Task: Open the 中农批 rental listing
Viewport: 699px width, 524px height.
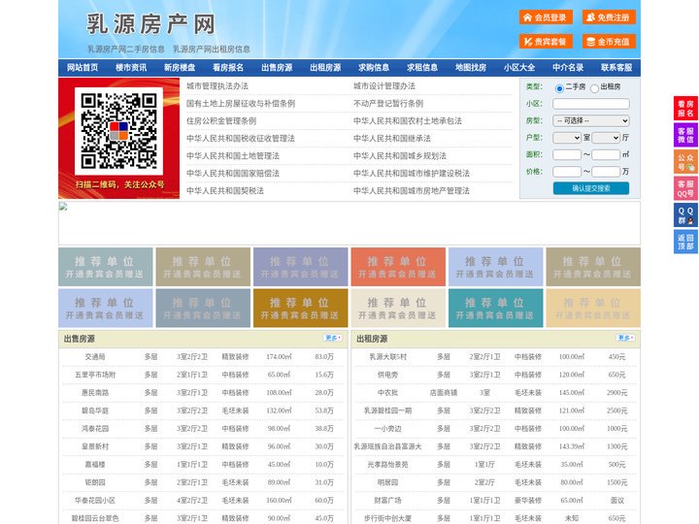Action: [x=387, y=393]
